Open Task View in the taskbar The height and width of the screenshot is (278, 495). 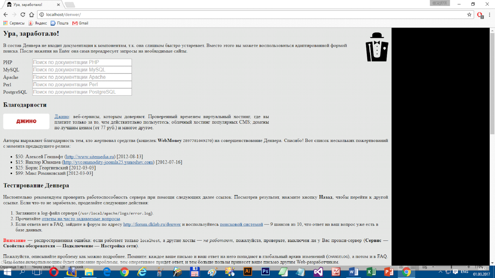pos(37,272)
